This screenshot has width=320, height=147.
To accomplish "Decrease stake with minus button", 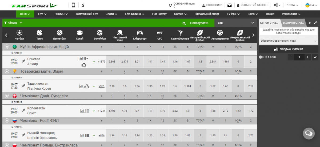I will click(x=291, y=57).
